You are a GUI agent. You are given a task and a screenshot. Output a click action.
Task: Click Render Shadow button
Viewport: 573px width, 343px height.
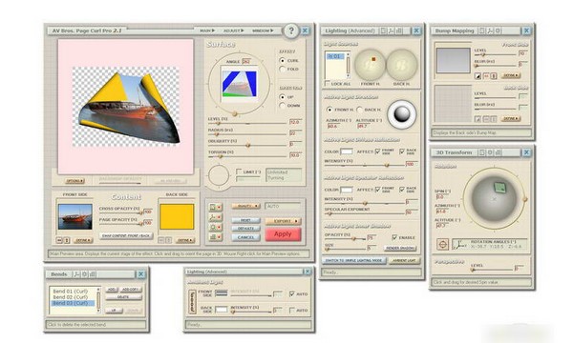pyautogui.click(x=400, y=249)
